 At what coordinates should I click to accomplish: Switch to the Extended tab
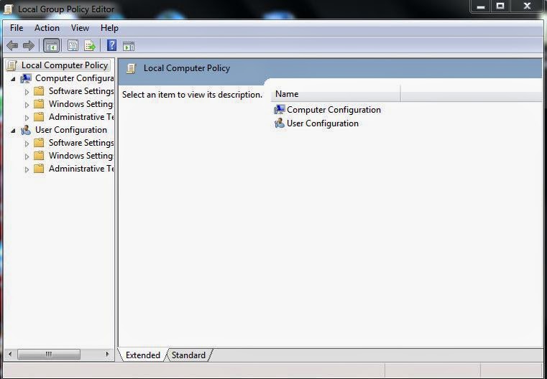tap(143, 355)
